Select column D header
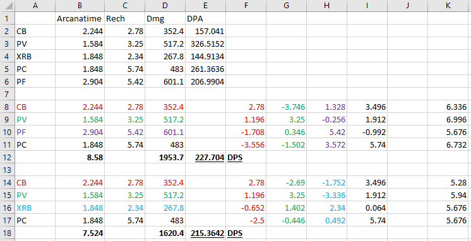 point(165,6)
